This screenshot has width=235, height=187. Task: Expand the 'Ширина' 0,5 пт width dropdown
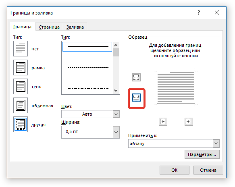pos(91,132)
